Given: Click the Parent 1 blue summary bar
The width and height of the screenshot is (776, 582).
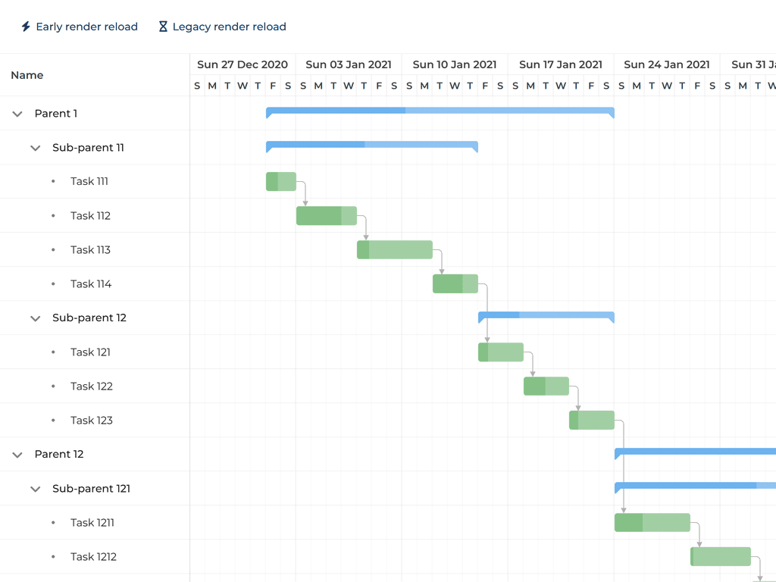Looking at the screenshot, I should pyautogui.click(x=440, y=111).
